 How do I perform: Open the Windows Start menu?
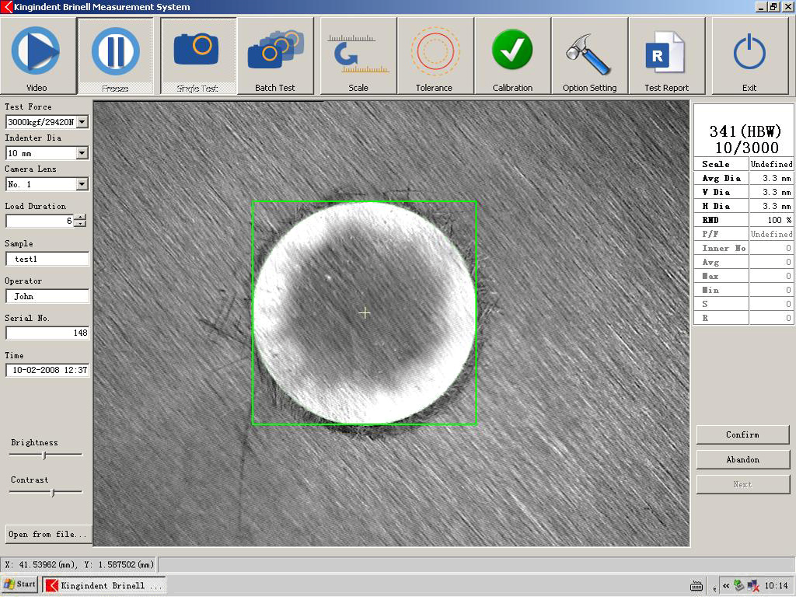pos(19,584)
